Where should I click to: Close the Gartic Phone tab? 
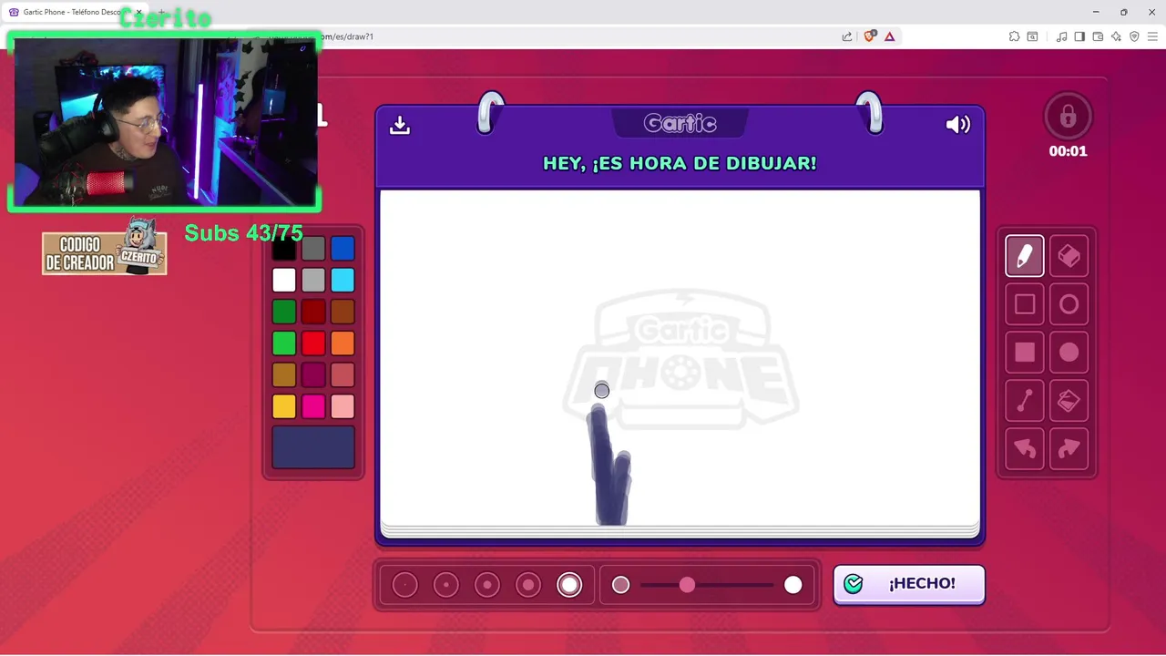pos(138,12)
